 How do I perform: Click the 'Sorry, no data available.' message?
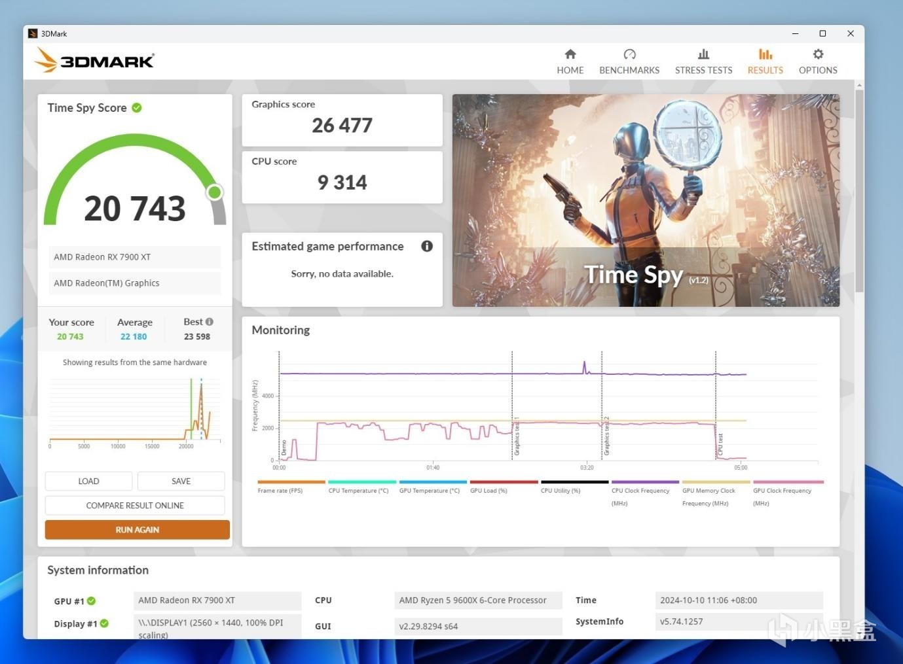pyautogui.click(x=342, y=273)
